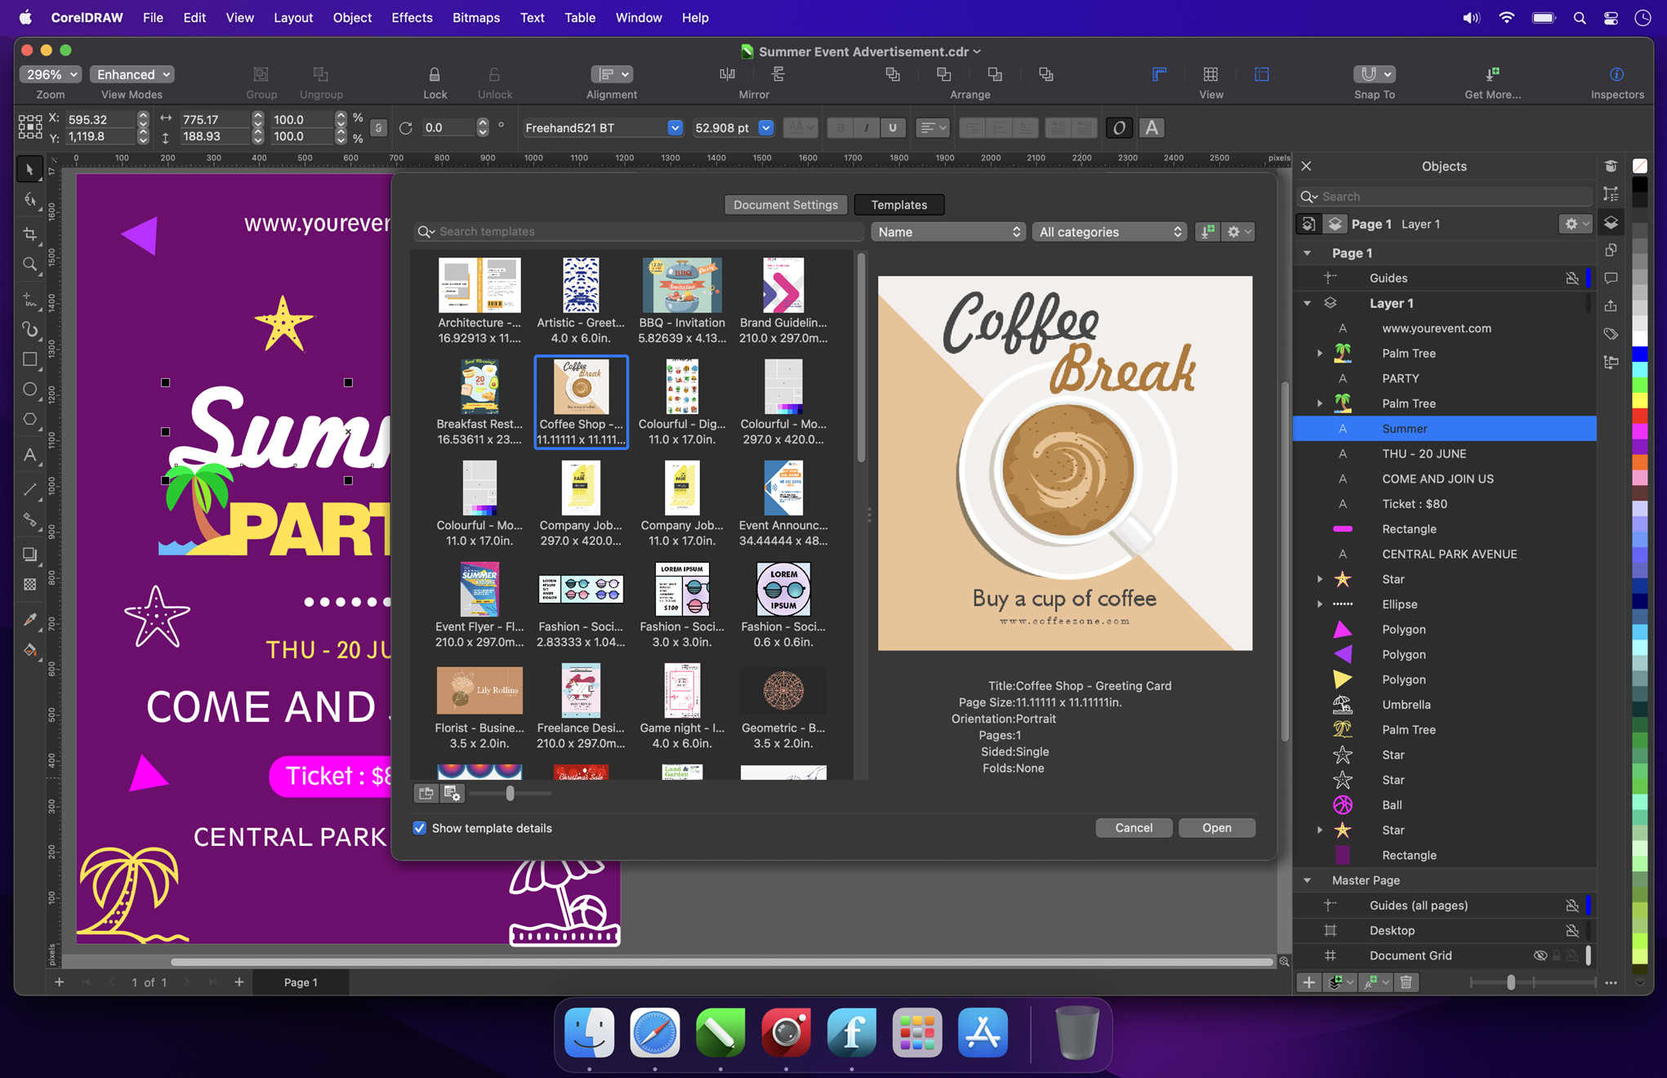Select the BBQ Invitation template thumbnail
The image size is (1667, 1078).
coord(682,286)
